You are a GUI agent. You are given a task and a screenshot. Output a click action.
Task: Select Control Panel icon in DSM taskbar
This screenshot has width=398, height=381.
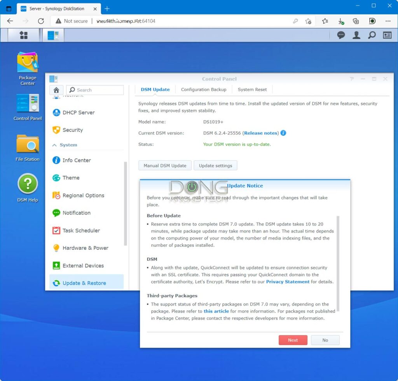click(53, 35)
